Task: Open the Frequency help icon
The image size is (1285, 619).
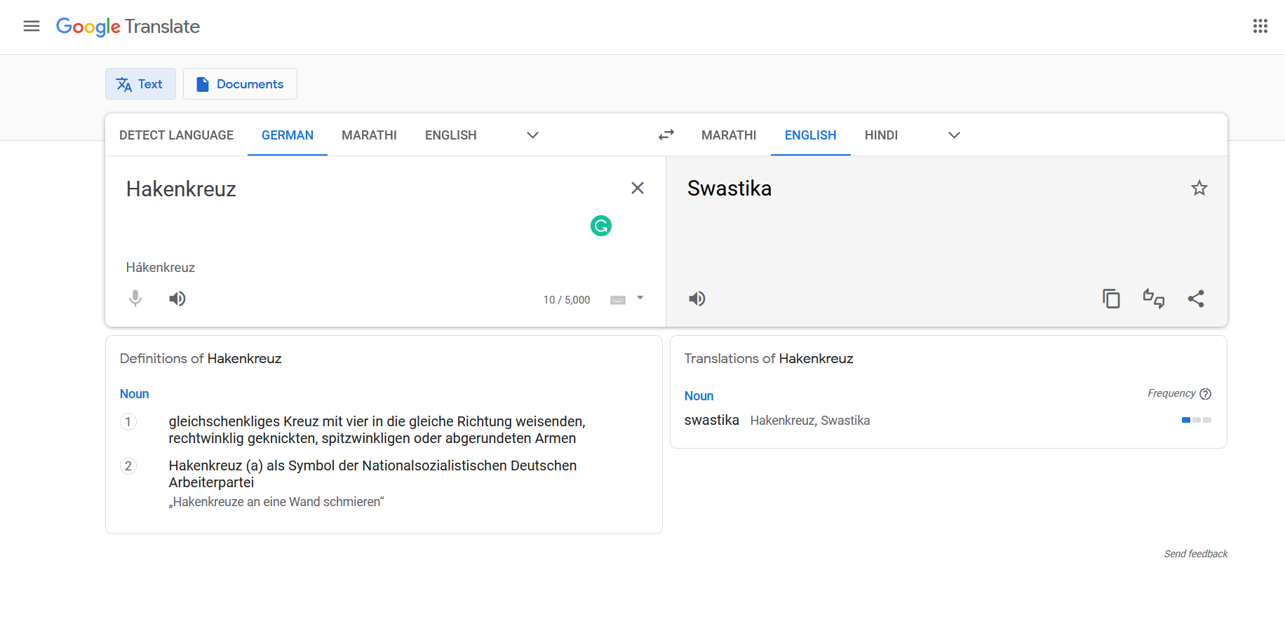Action: click(1206, 394)
